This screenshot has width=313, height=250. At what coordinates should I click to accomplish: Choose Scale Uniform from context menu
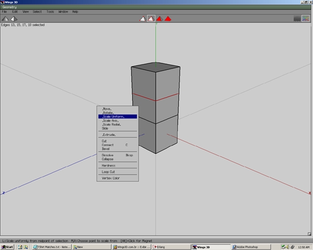118,116
